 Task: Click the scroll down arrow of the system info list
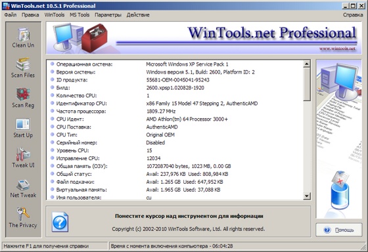307,196
